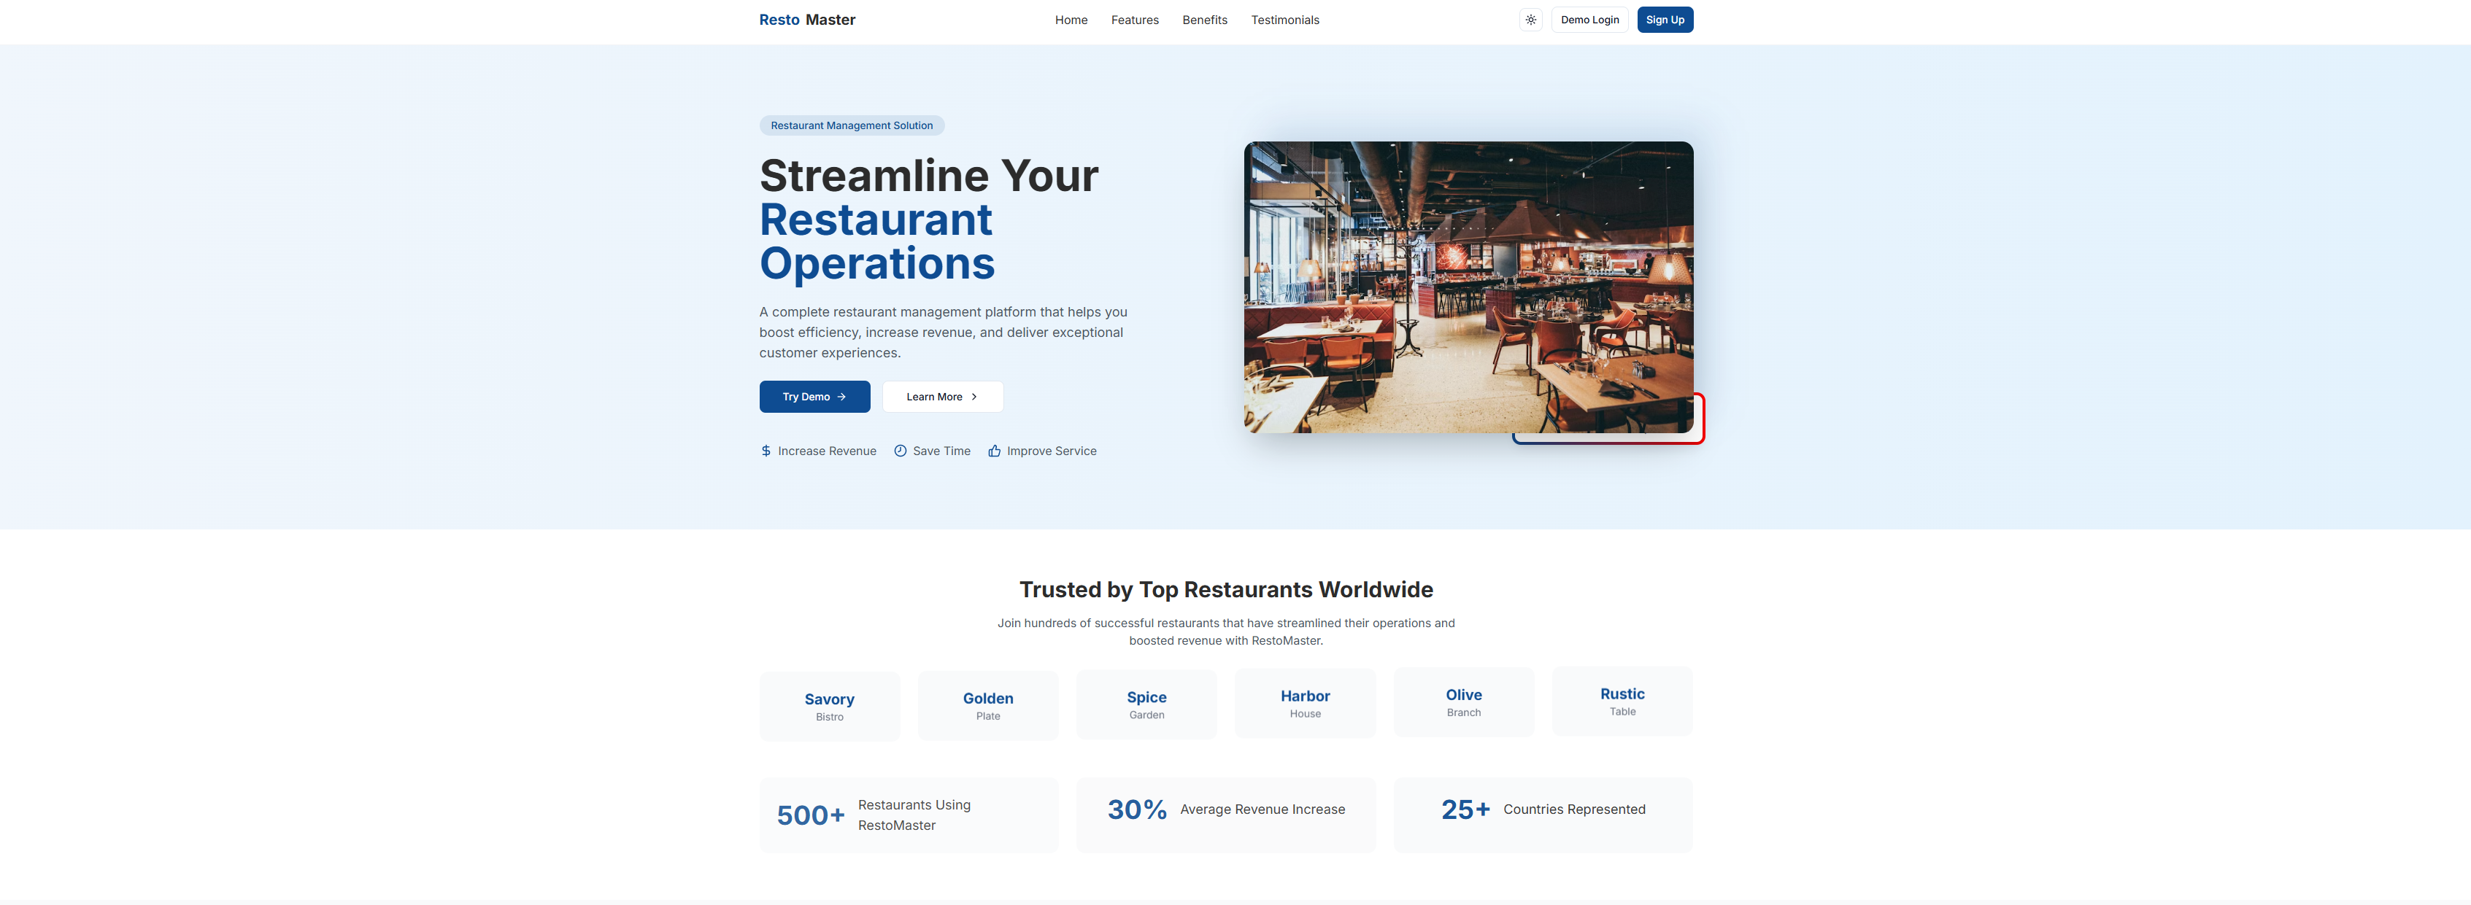Click the 500+ restaurants statistic
The height and width of the screenshot is (905, 2471).
909,815
